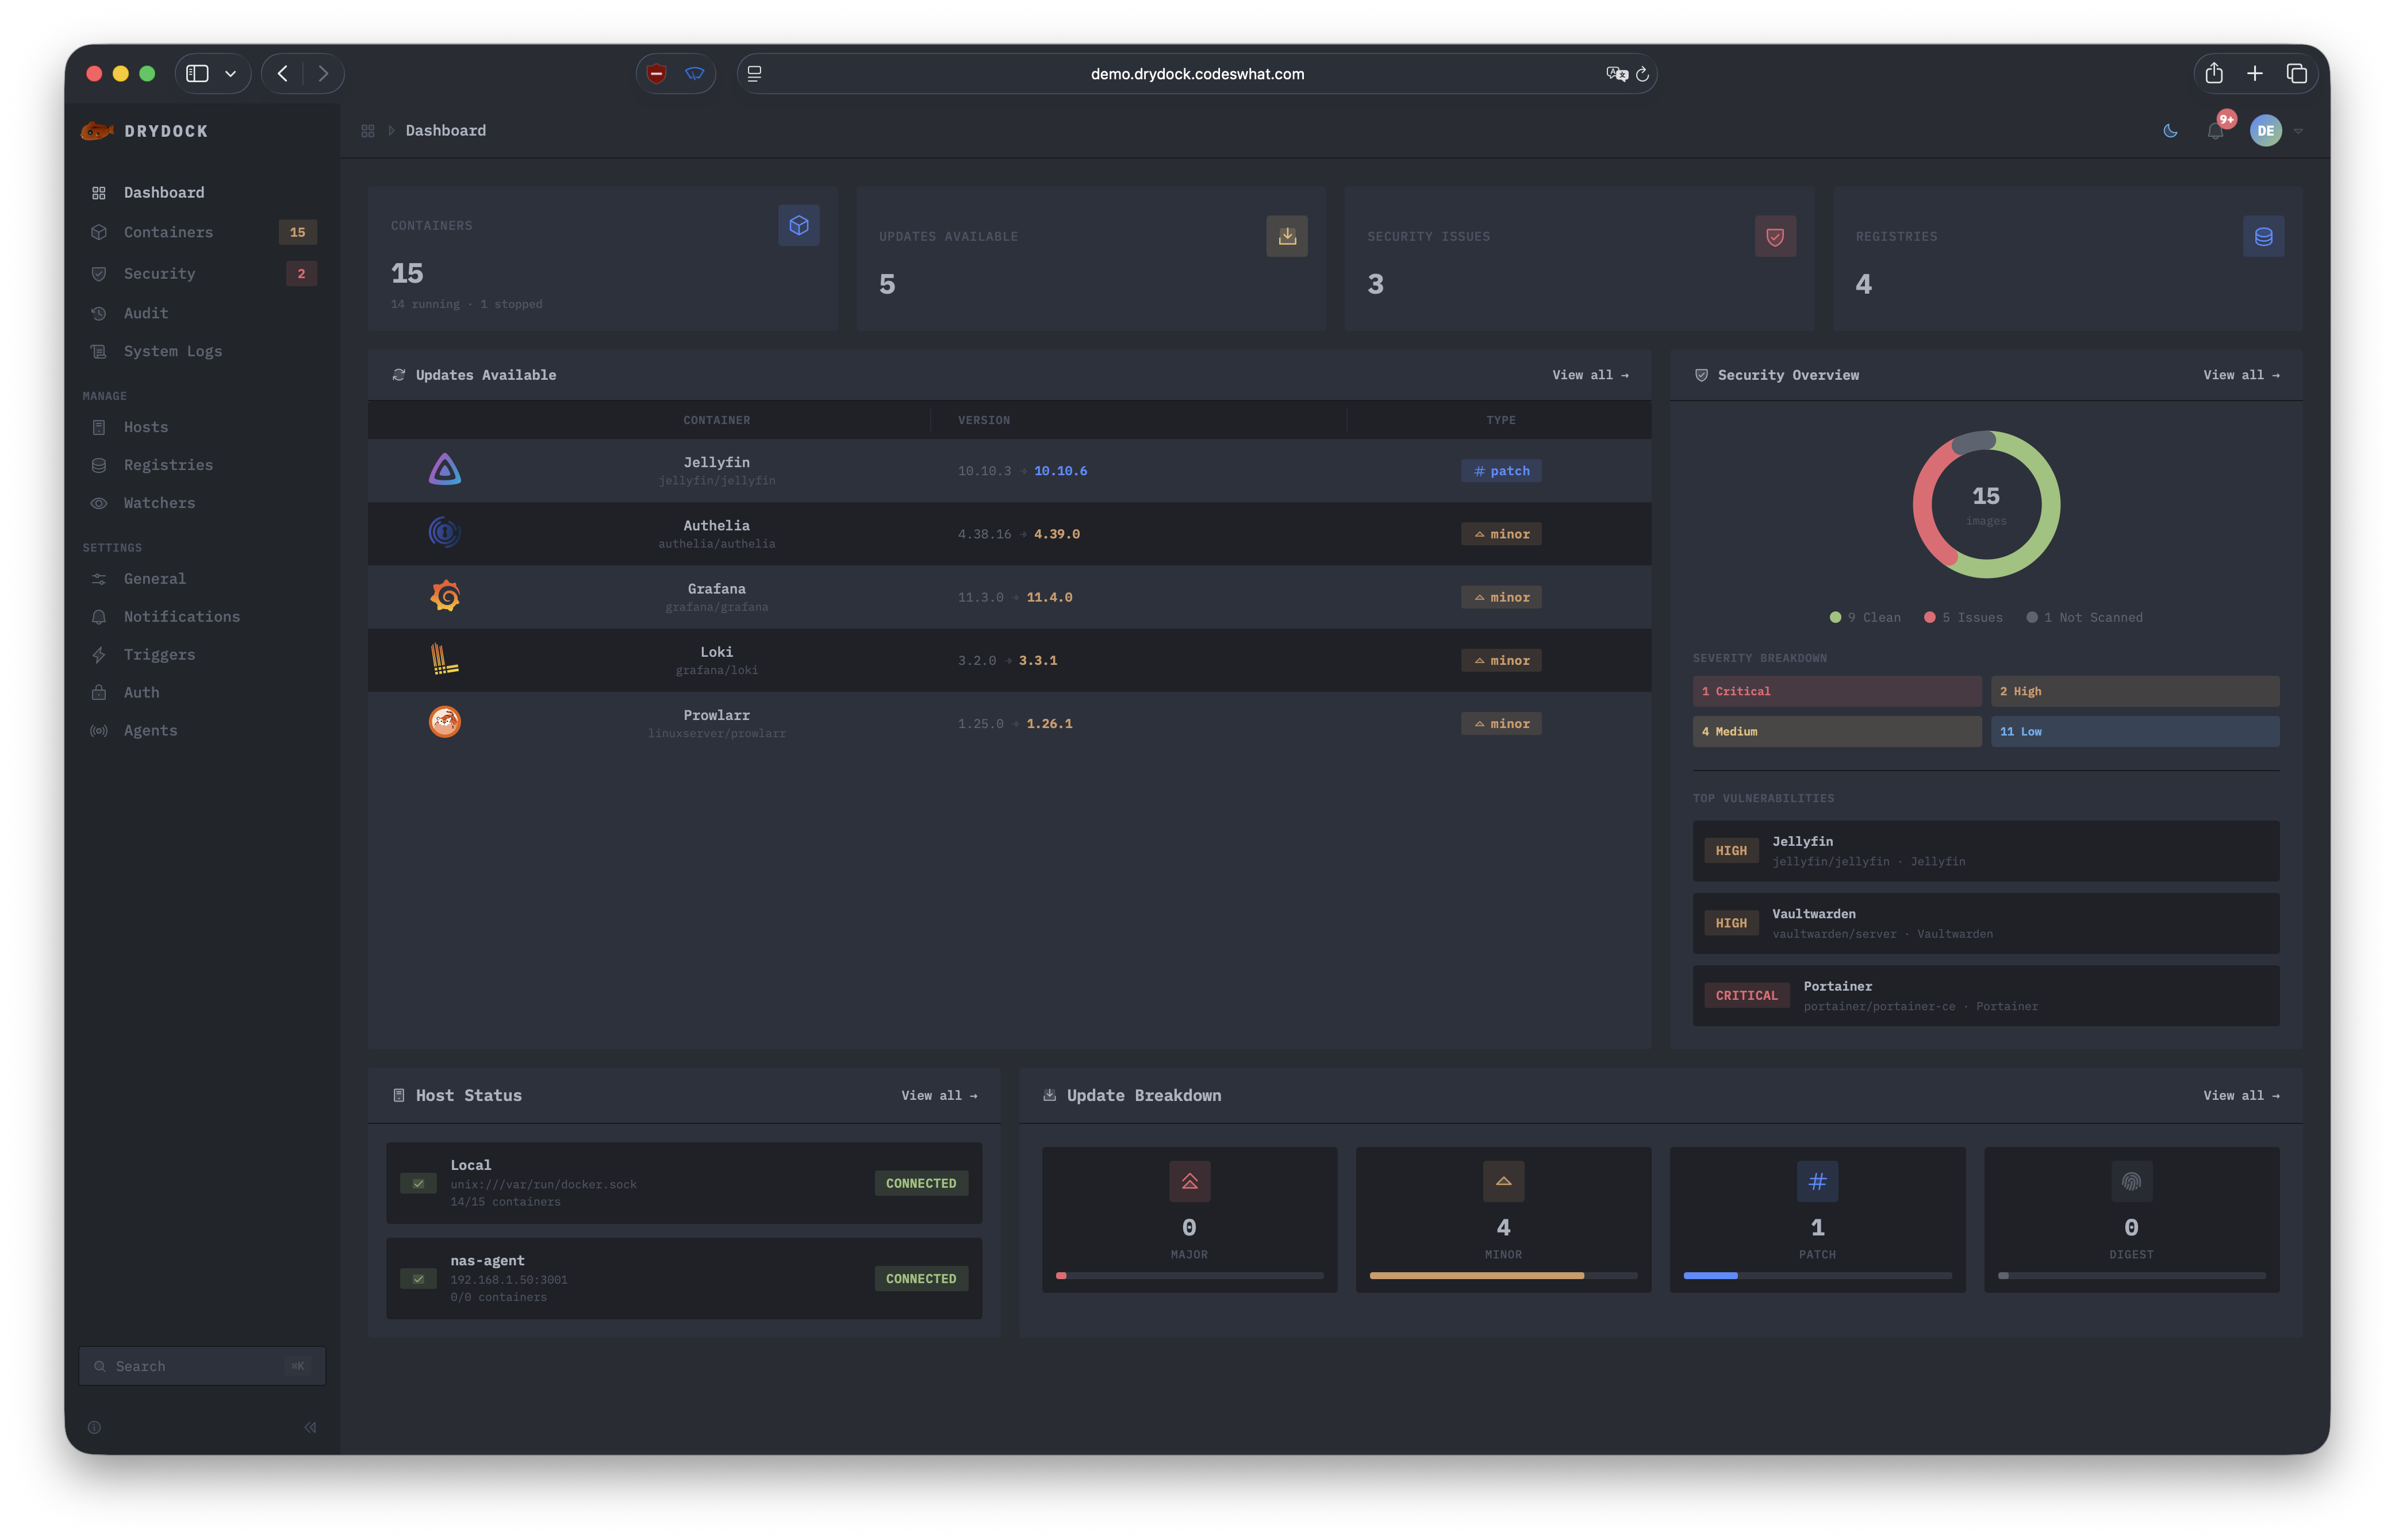2395x1540 pixels.
Task: Toggle dark mode with the moon icon
Action: [2170, 130]
